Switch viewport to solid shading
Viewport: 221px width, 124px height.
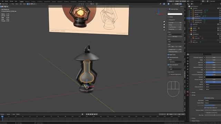(177, 4)
